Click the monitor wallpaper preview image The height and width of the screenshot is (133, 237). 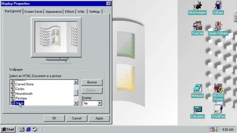coord(56,37)
